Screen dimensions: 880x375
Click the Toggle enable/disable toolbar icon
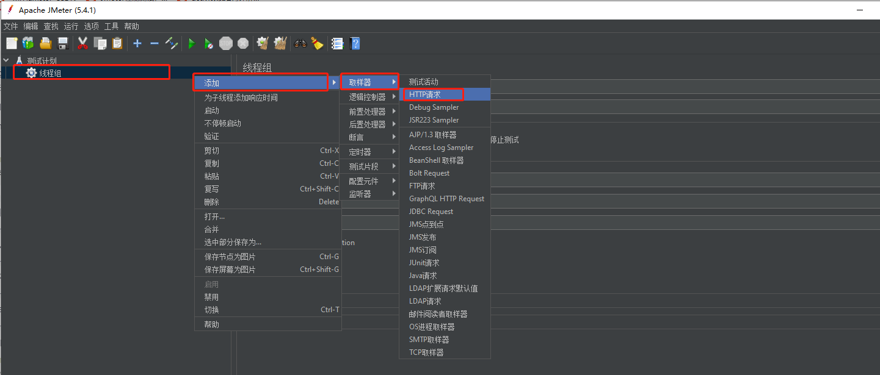click(172, 43)
